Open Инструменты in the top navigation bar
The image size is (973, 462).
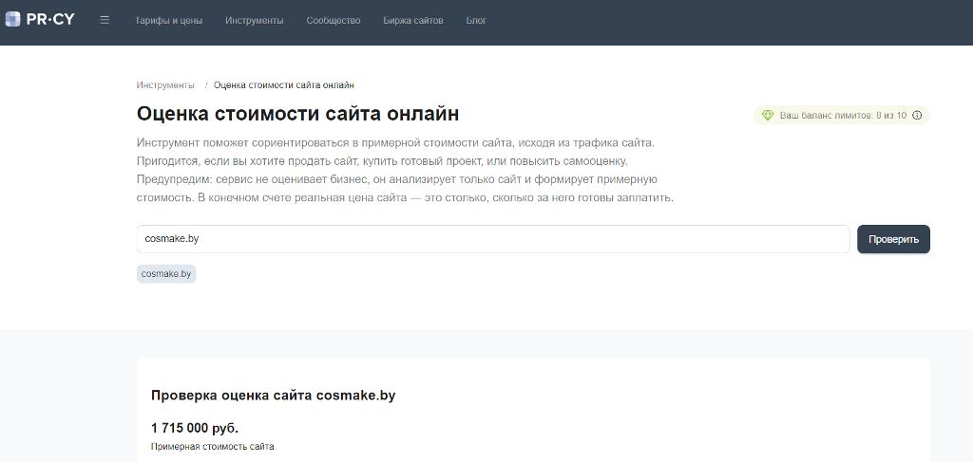pyautogui.click(x=254, y=20)
